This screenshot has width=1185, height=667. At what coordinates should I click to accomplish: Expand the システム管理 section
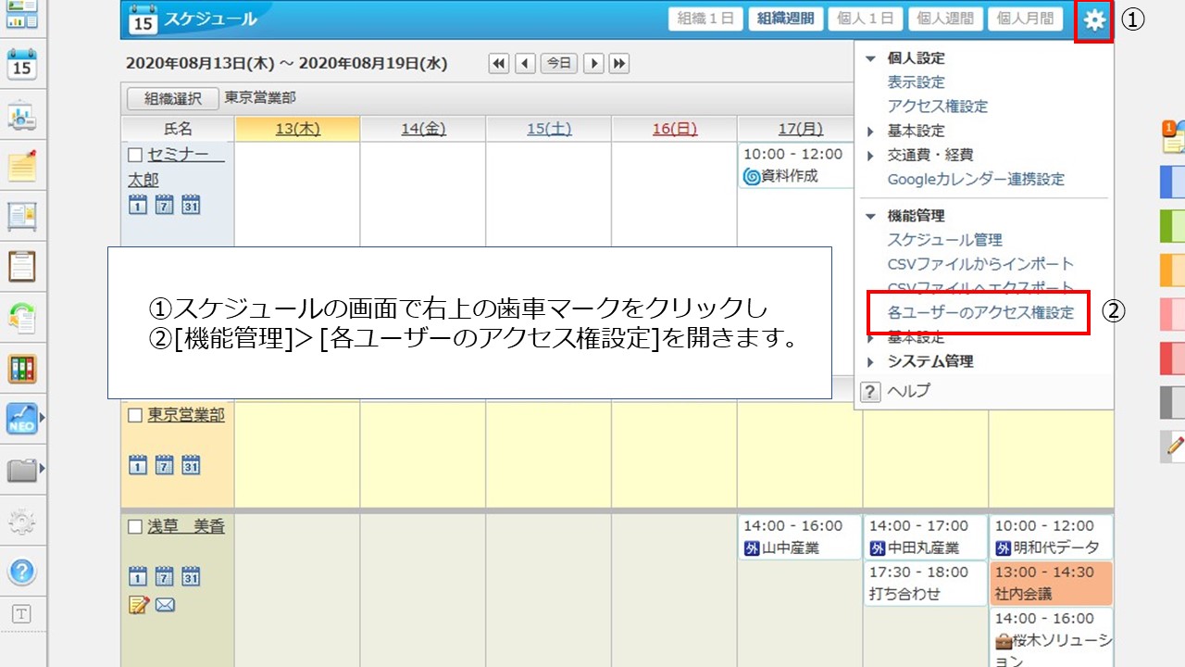point(870,362)
